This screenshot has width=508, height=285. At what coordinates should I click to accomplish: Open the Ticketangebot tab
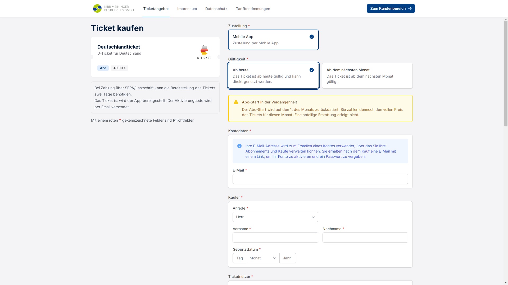[156, 9]
